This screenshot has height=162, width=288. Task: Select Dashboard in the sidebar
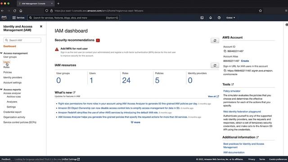coord(10,46)
